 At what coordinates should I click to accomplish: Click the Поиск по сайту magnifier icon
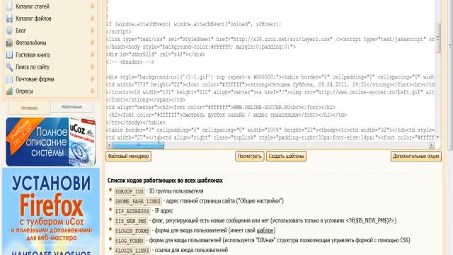point(9,67)
